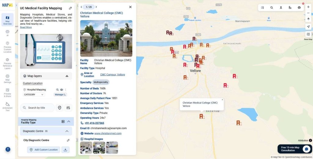Select City Diagnostic Centre list item

[x=36, y=140]
